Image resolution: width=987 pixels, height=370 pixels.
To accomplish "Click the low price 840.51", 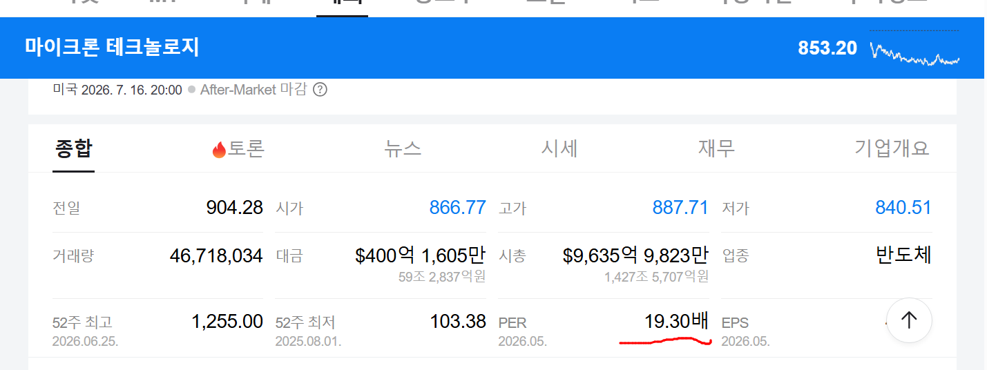I will pyautogui.click(x=903, y=207).
